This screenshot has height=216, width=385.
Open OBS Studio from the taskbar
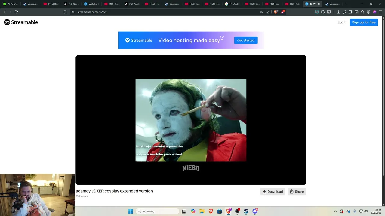click(237, 211)
